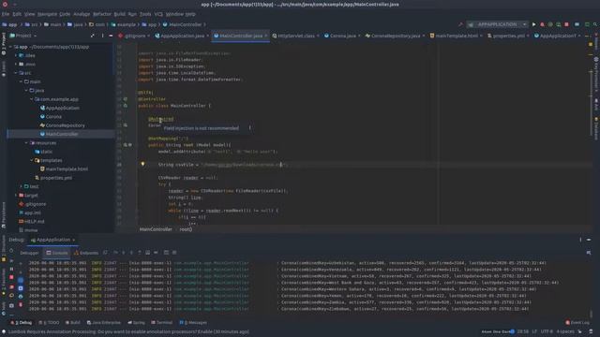Open Search Everywhere magnifier icon
The width and height of the screenshot is (600, 337).
tap(595, 24)
